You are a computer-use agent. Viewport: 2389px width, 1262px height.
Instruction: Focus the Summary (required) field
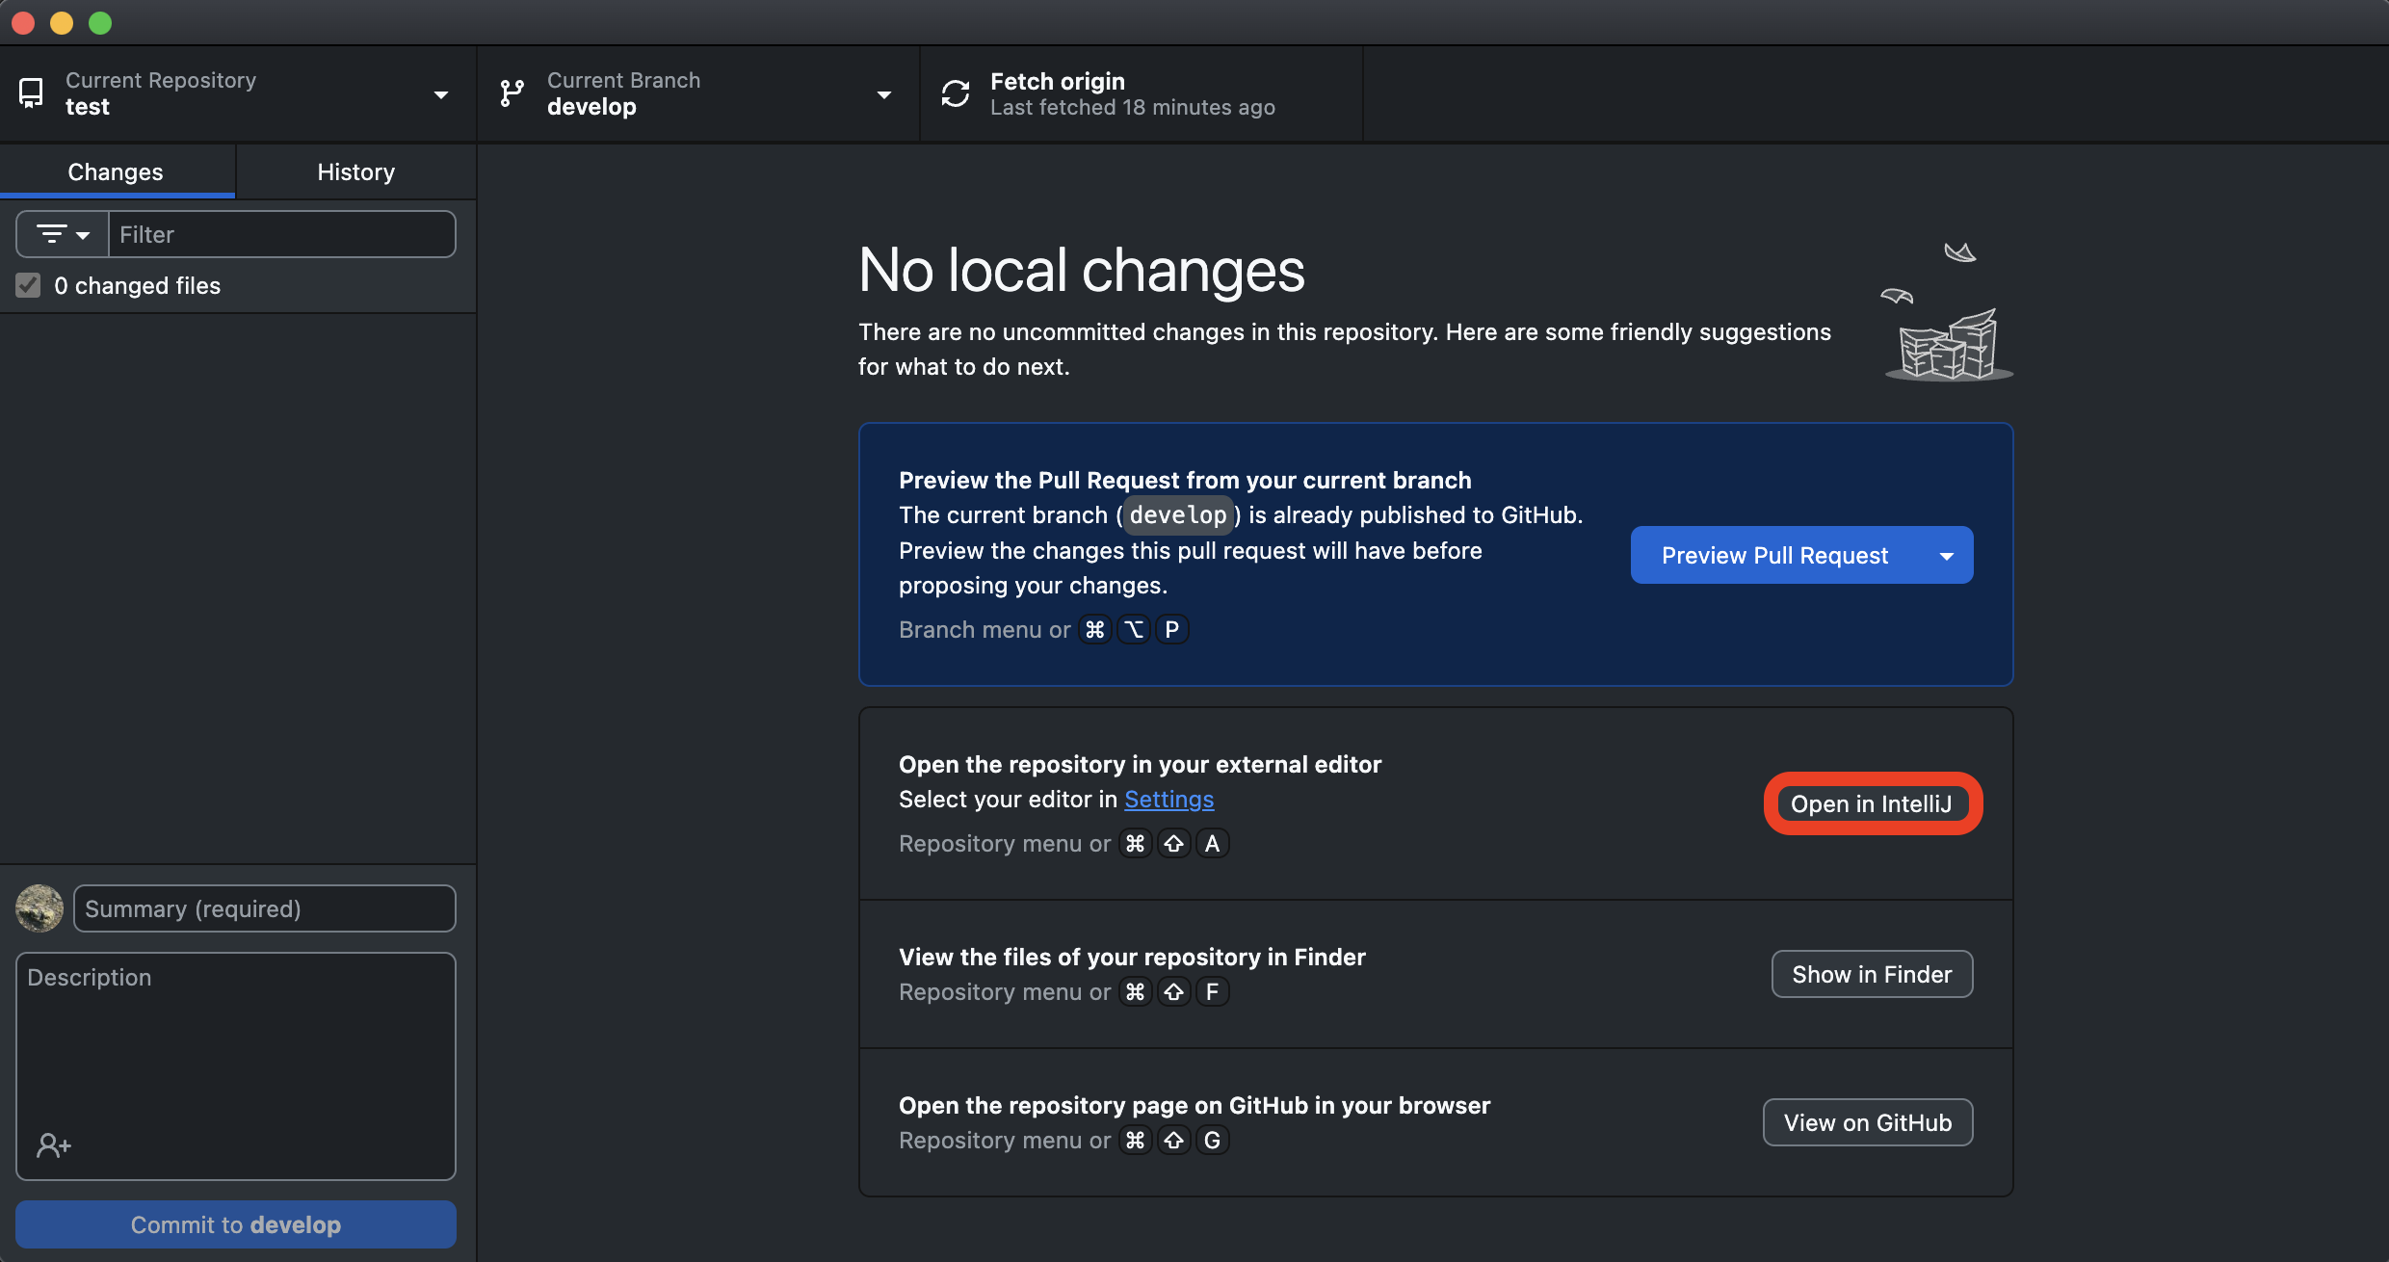[264, 908]
